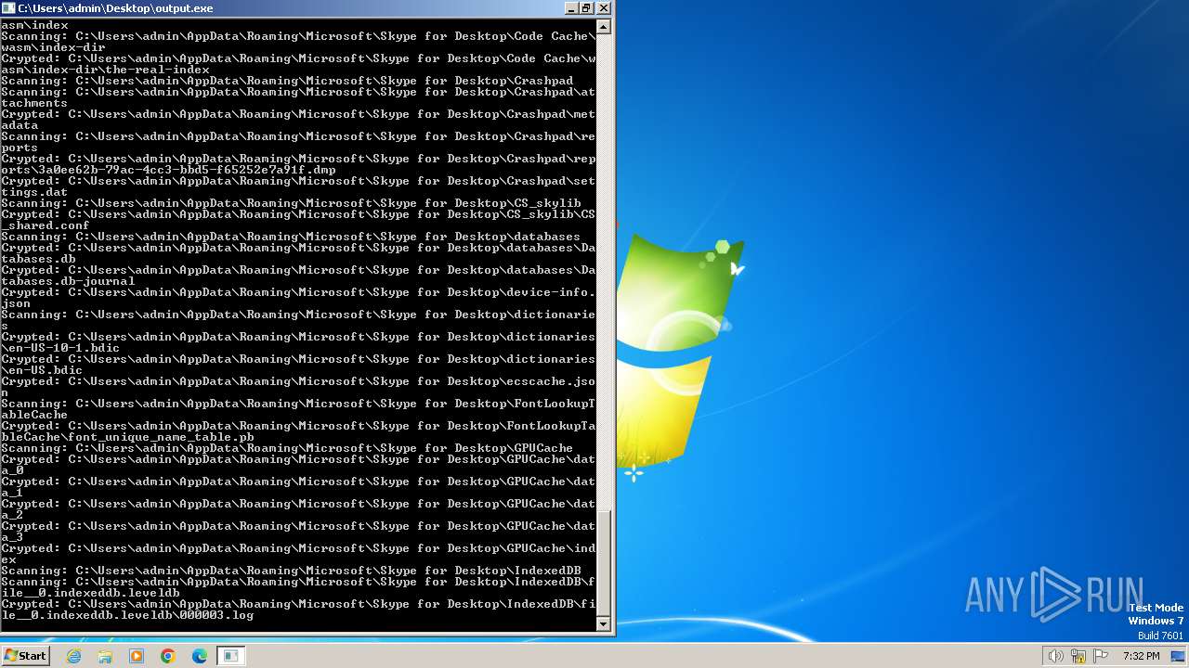
Task: Click the console scrollbar down arrow
Action: [x=604, y=624]
